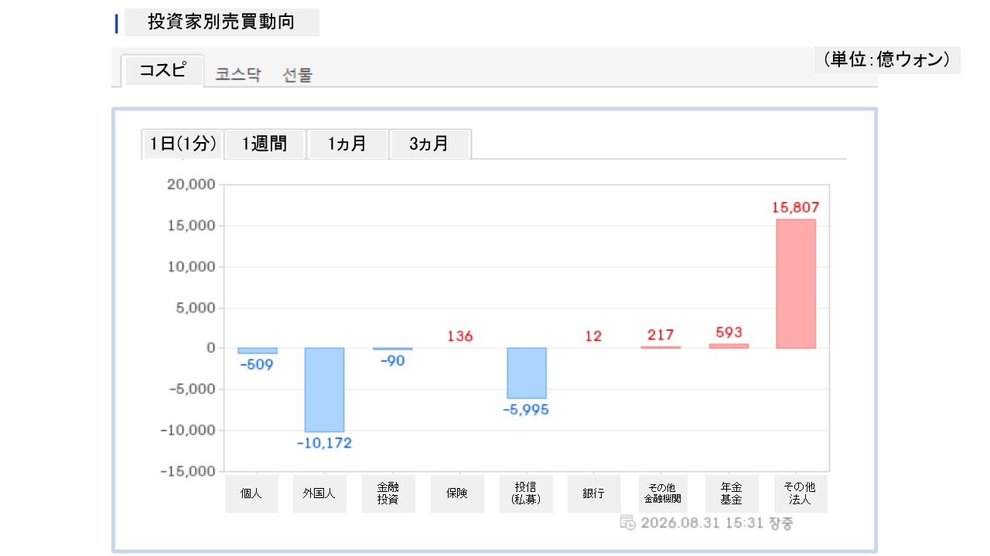Click the value label -509
This screenshot has width=990, height=556.
pyautogui.click(x=257, y=365)
